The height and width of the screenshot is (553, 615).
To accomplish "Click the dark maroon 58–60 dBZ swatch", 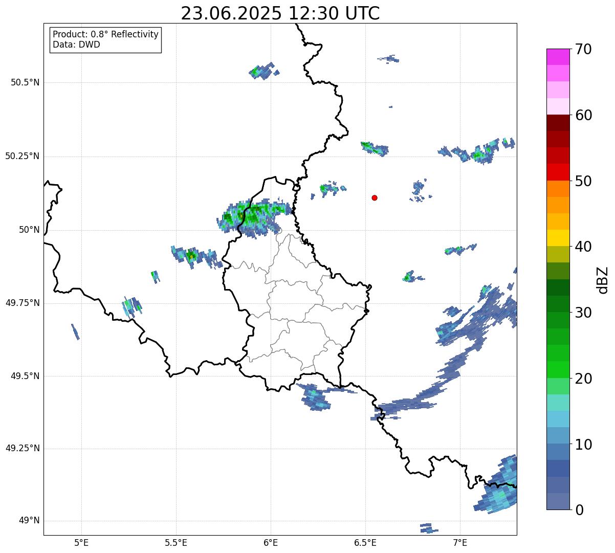I will point(558,123).
